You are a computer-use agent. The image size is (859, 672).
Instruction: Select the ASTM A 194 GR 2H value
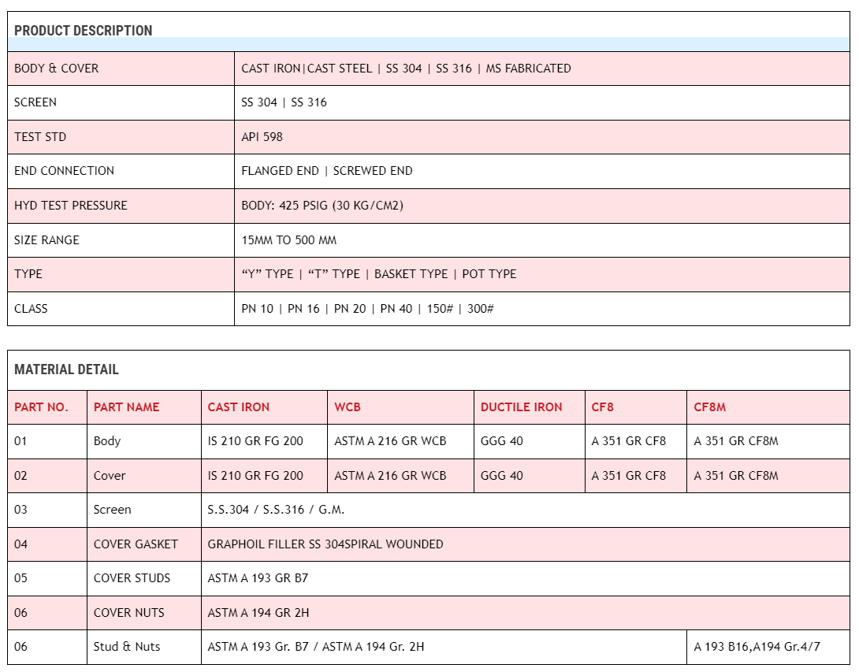point(258,613)
